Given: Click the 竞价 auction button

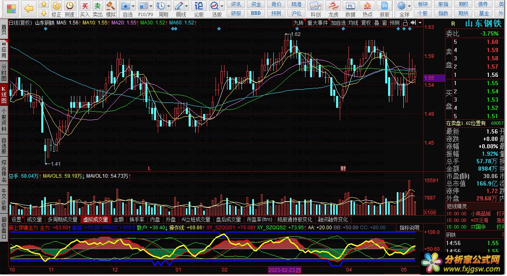Looking at the screenshot, I should click(x=277, y=4).
